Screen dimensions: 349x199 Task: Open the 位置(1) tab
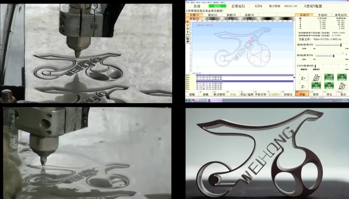click(194, 15)
